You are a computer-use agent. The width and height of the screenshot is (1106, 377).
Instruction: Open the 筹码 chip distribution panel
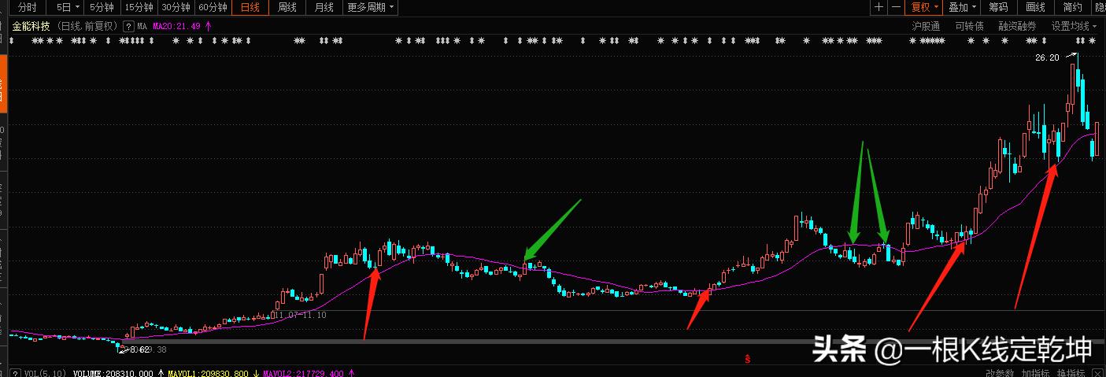click(x=998, y=7)
